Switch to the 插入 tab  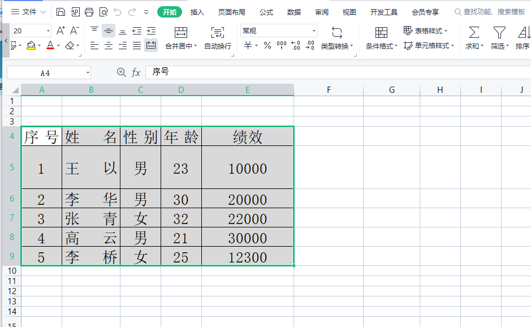point(197,12)
